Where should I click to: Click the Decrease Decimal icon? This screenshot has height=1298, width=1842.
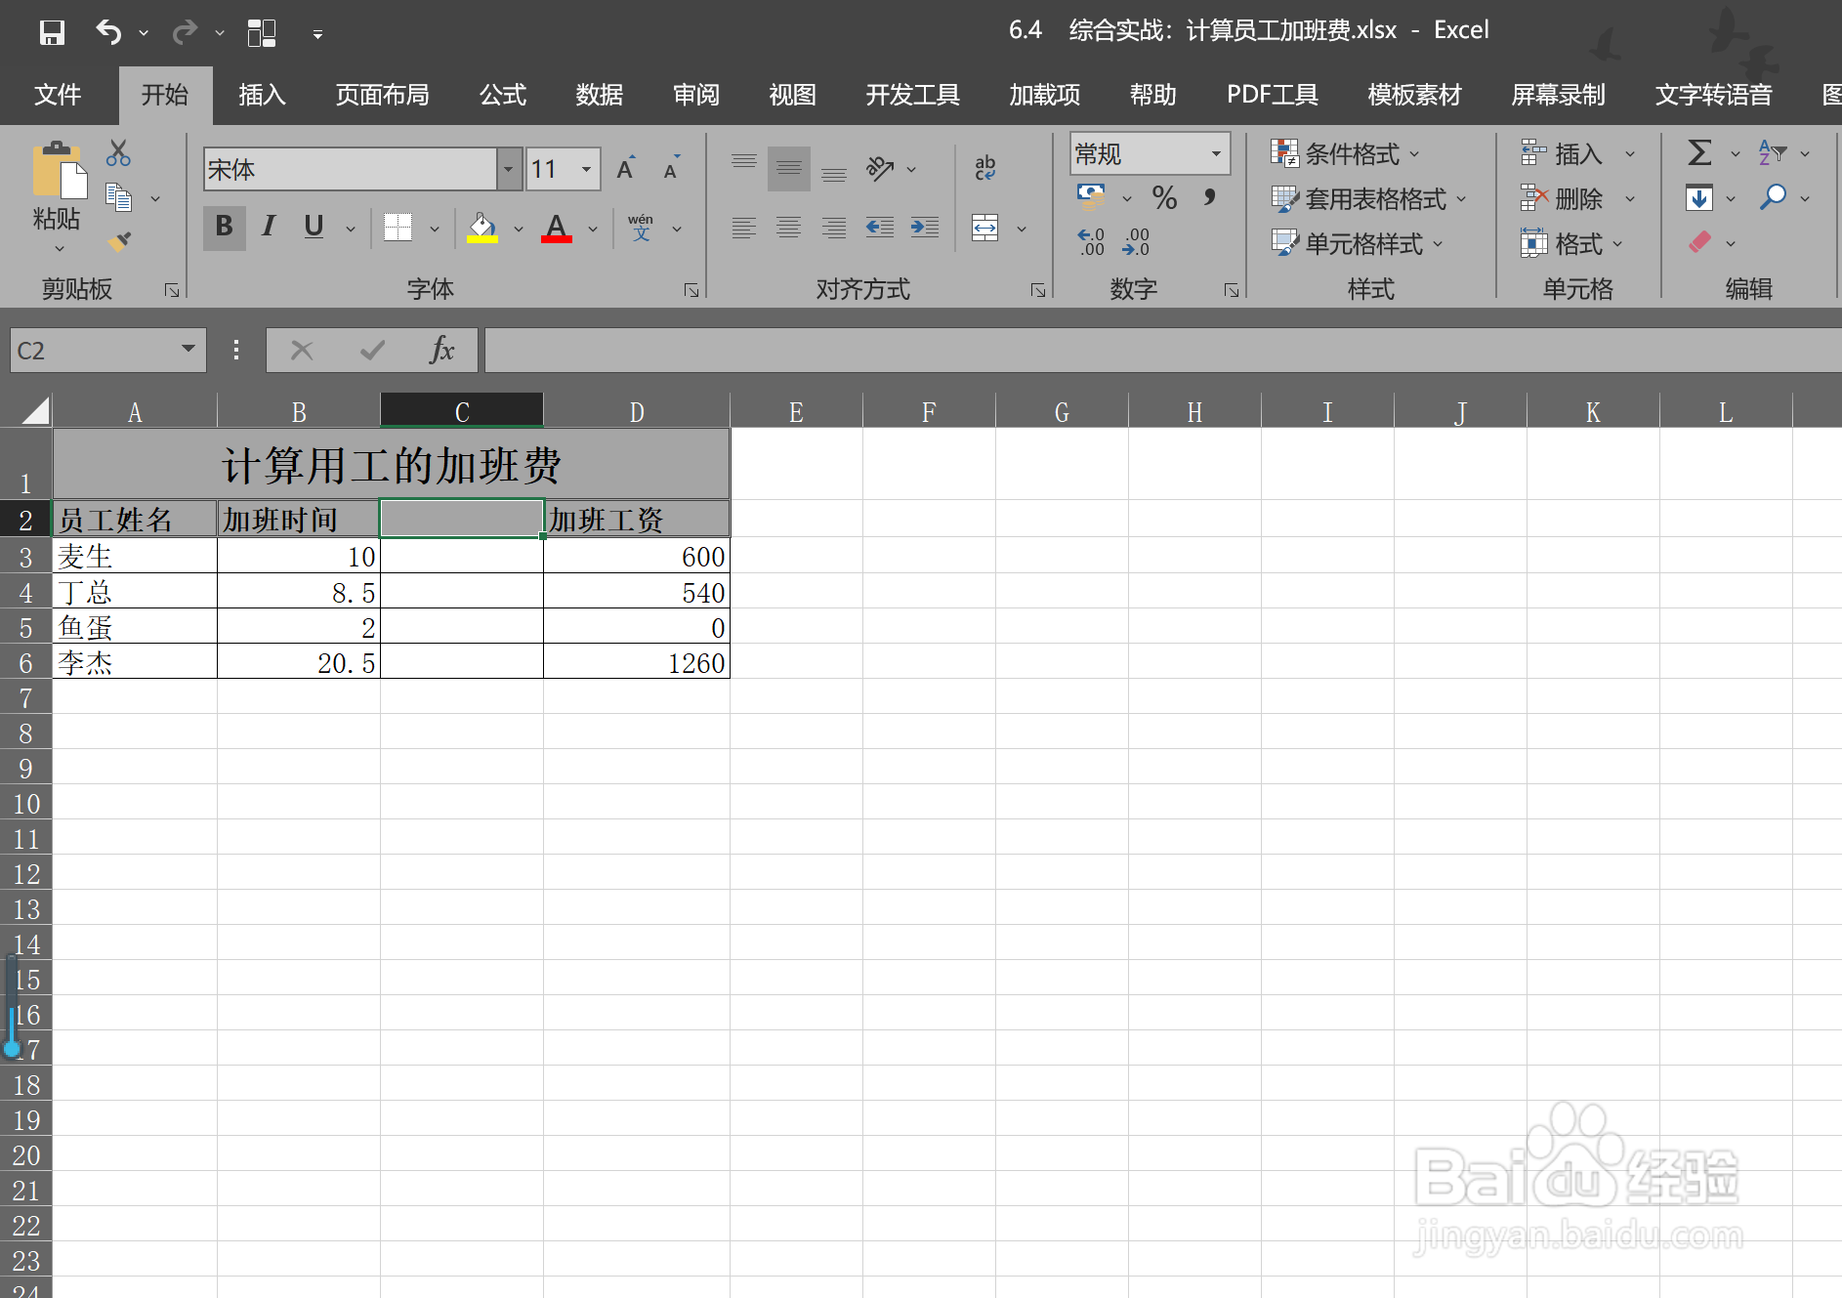click(x=1136, y=241)
